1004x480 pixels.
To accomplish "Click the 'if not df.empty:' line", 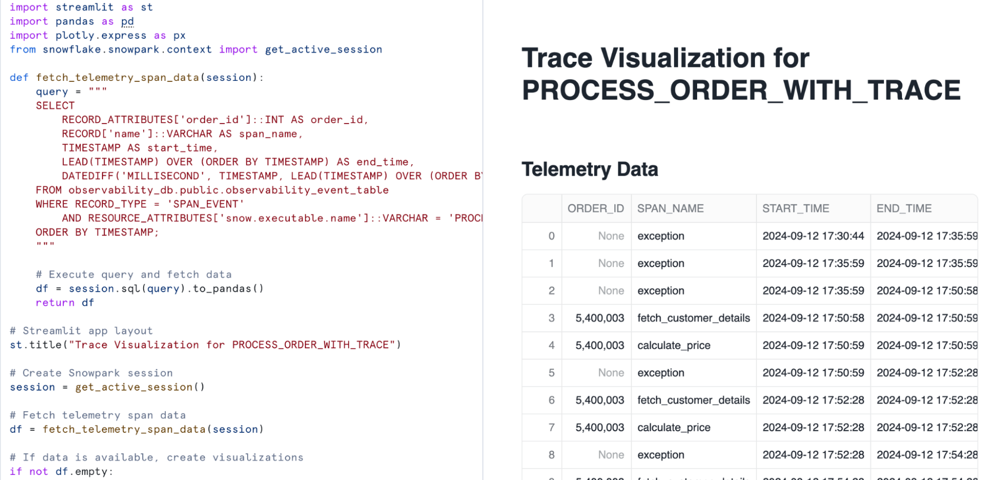I will 61,471.
